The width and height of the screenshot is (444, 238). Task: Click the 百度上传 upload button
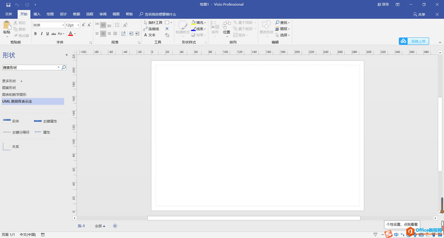click(x=414, y=41)
